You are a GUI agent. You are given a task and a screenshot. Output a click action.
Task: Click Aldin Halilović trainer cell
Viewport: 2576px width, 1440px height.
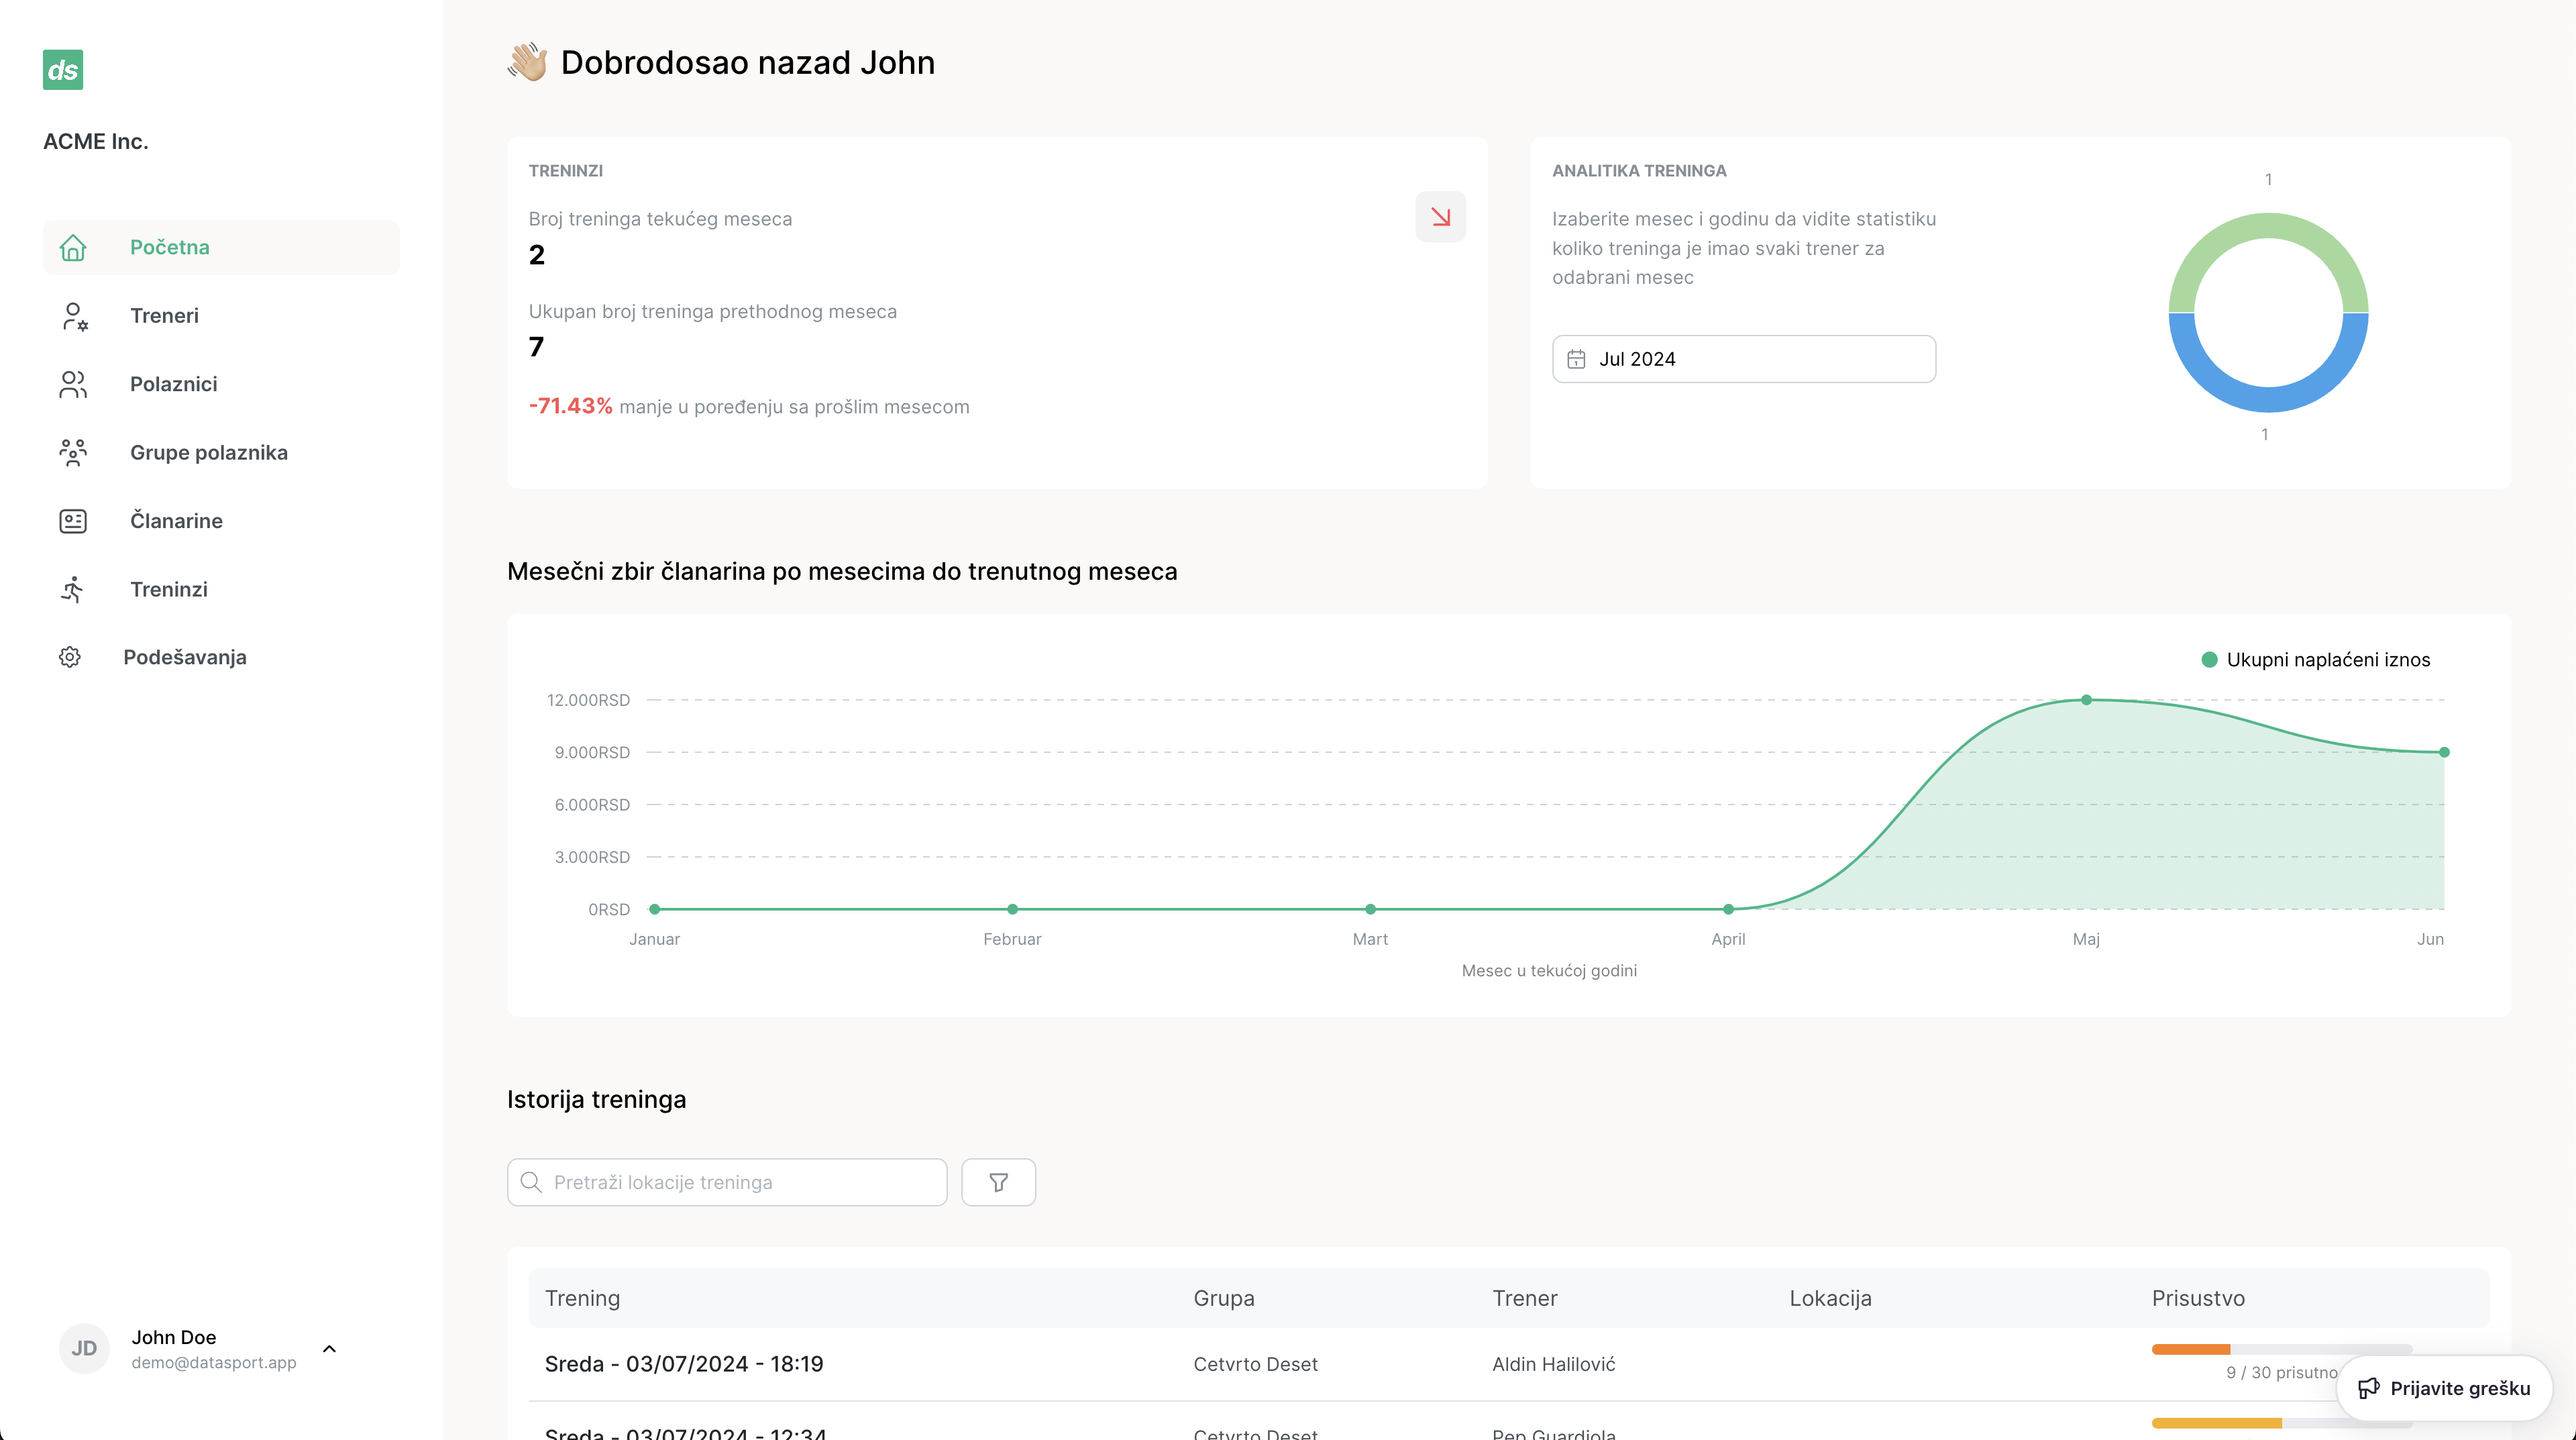tap(1553, 1364)
